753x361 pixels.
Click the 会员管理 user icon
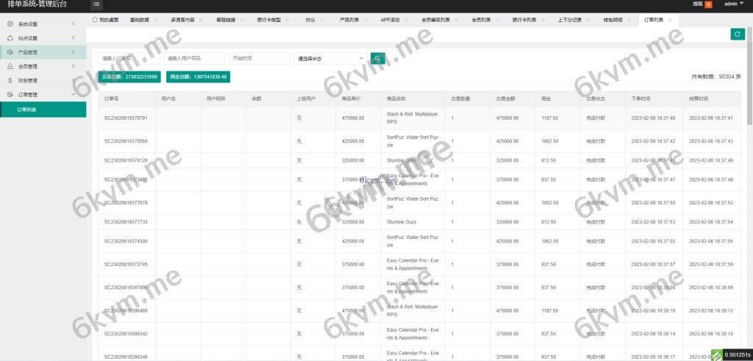[x=10, y=66]
